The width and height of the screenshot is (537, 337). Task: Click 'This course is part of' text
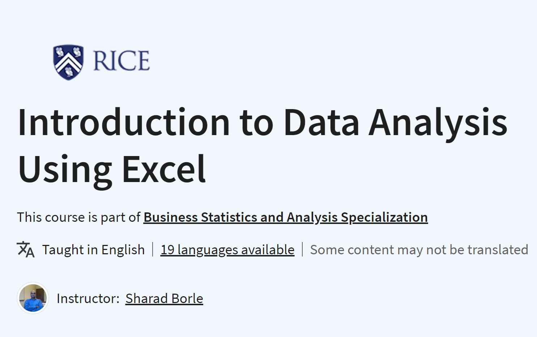pyautogui.click(x=78, y=217)
